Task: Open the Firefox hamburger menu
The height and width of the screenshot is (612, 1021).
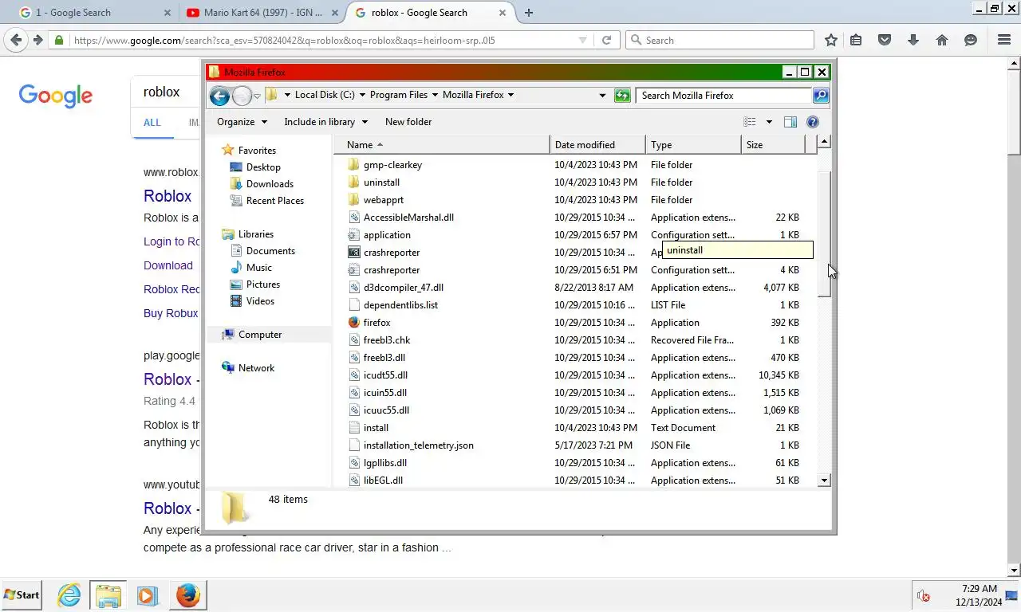Action: [x=1004, y=40]
